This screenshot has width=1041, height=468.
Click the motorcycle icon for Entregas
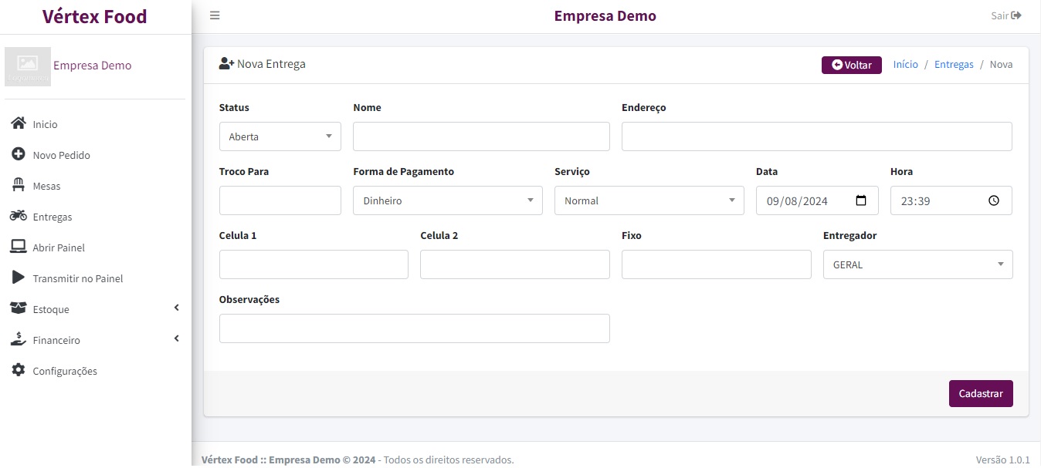click(19, 216)
